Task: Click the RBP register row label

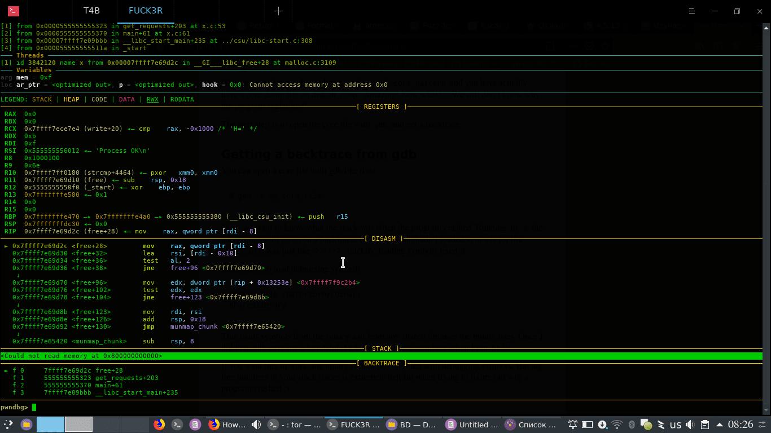Action: click(10, 216)
